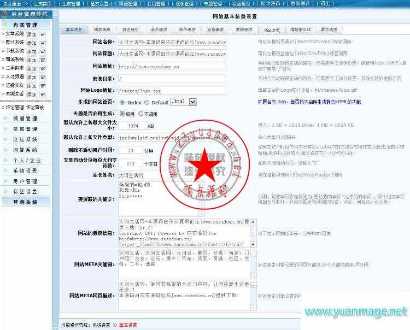
Task: Click the 内容管理 section icon
Action: point(6,25)
